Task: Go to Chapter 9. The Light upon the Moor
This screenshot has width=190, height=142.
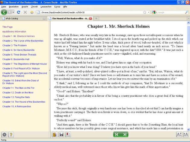Action: pyautogui.click(x=25, y=74)
